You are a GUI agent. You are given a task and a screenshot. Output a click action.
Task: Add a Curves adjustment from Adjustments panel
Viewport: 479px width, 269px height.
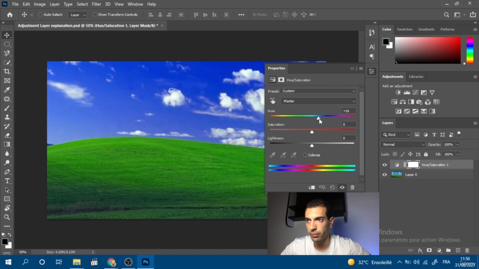(415, 92)
